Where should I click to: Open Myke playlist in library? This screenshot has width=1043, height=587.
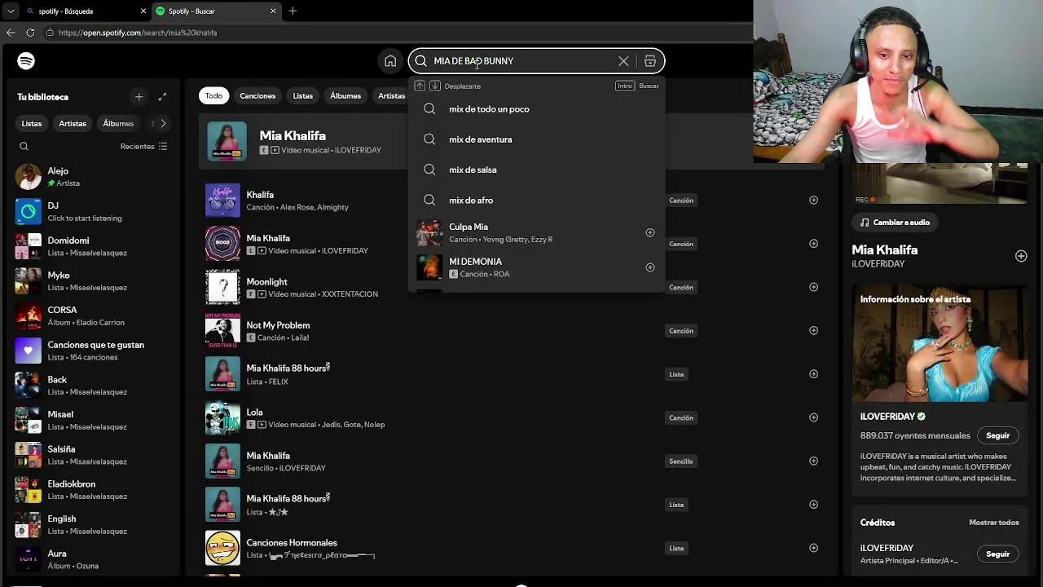(92, 281)
